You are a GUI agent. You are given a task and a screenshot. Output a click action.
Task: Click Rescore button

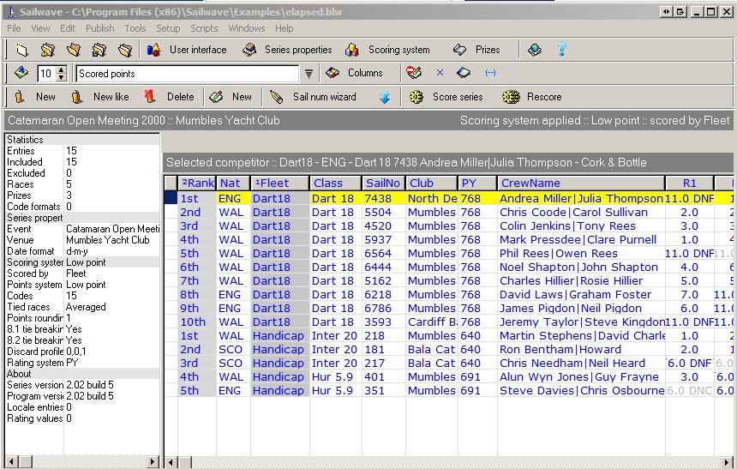click(x=531, y=97)
